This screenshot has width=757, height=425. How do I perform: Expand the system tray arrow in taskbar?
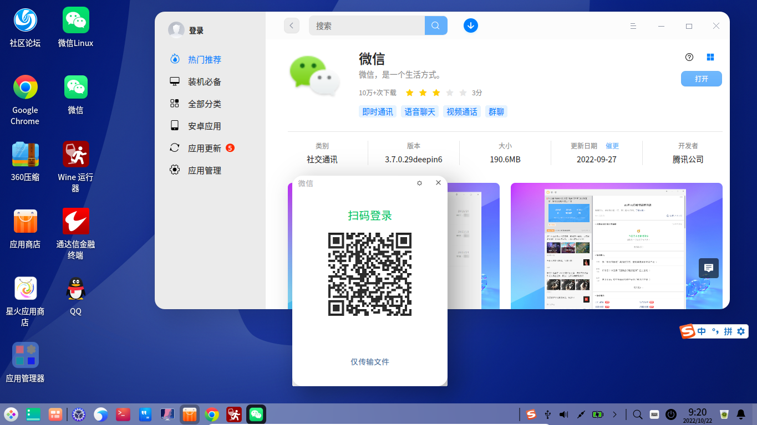pyautogui.click(x=614, y=414)
